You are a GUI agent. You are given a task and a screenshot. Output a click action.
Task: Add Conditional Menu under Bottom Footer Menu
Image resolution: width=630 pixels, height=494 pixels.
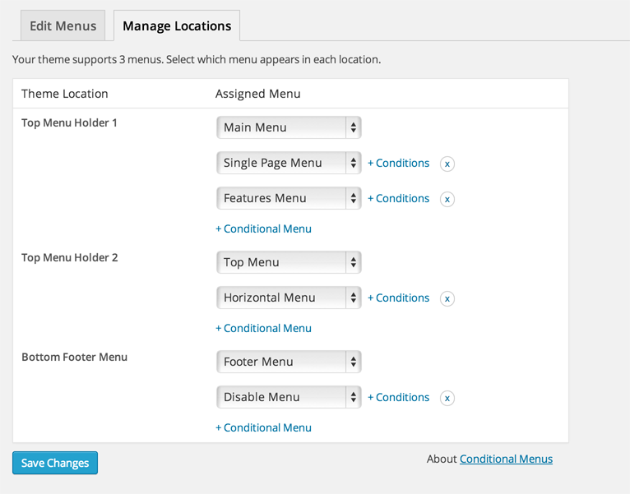tap(264, 427)
